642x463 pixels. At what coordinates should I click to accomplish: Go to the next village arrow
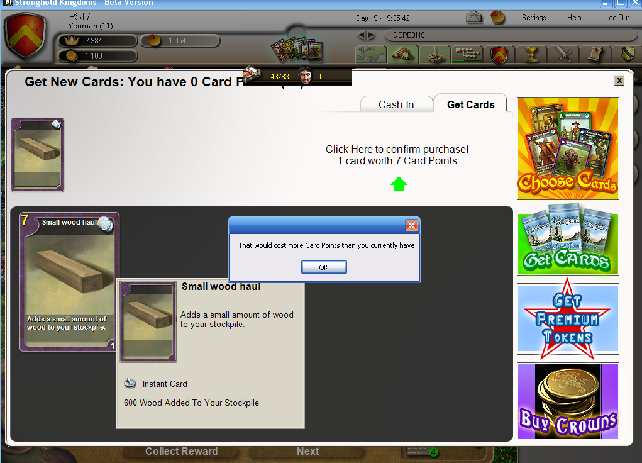click(x=371, y=35)
